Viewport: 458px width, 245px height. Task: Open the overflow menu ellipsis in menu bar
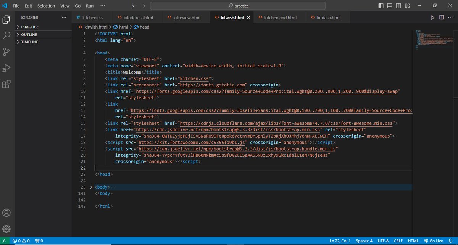(x=102, y=6)
